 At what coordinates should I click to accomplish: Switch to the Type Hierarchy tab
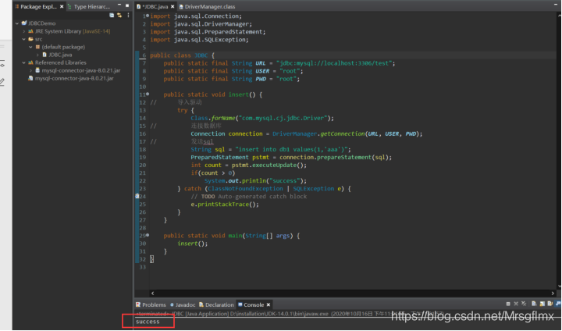(89, 6)
